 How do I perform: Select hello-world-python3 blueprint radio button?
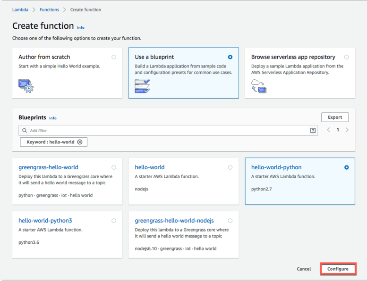tap(114, 221)
